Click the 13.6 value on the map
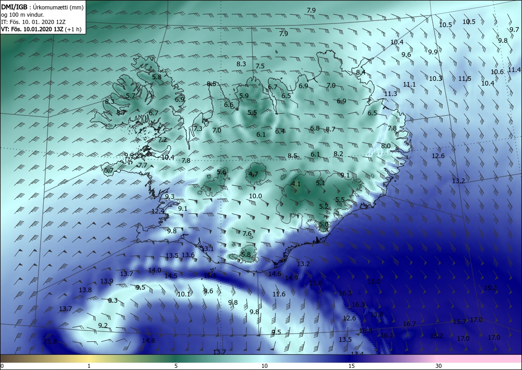 point(188,255)
